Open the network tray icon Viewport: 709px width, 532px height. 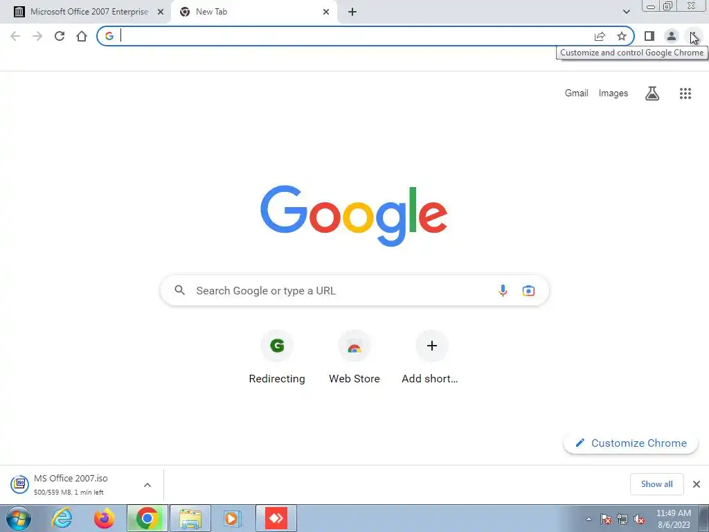point(622,520)
